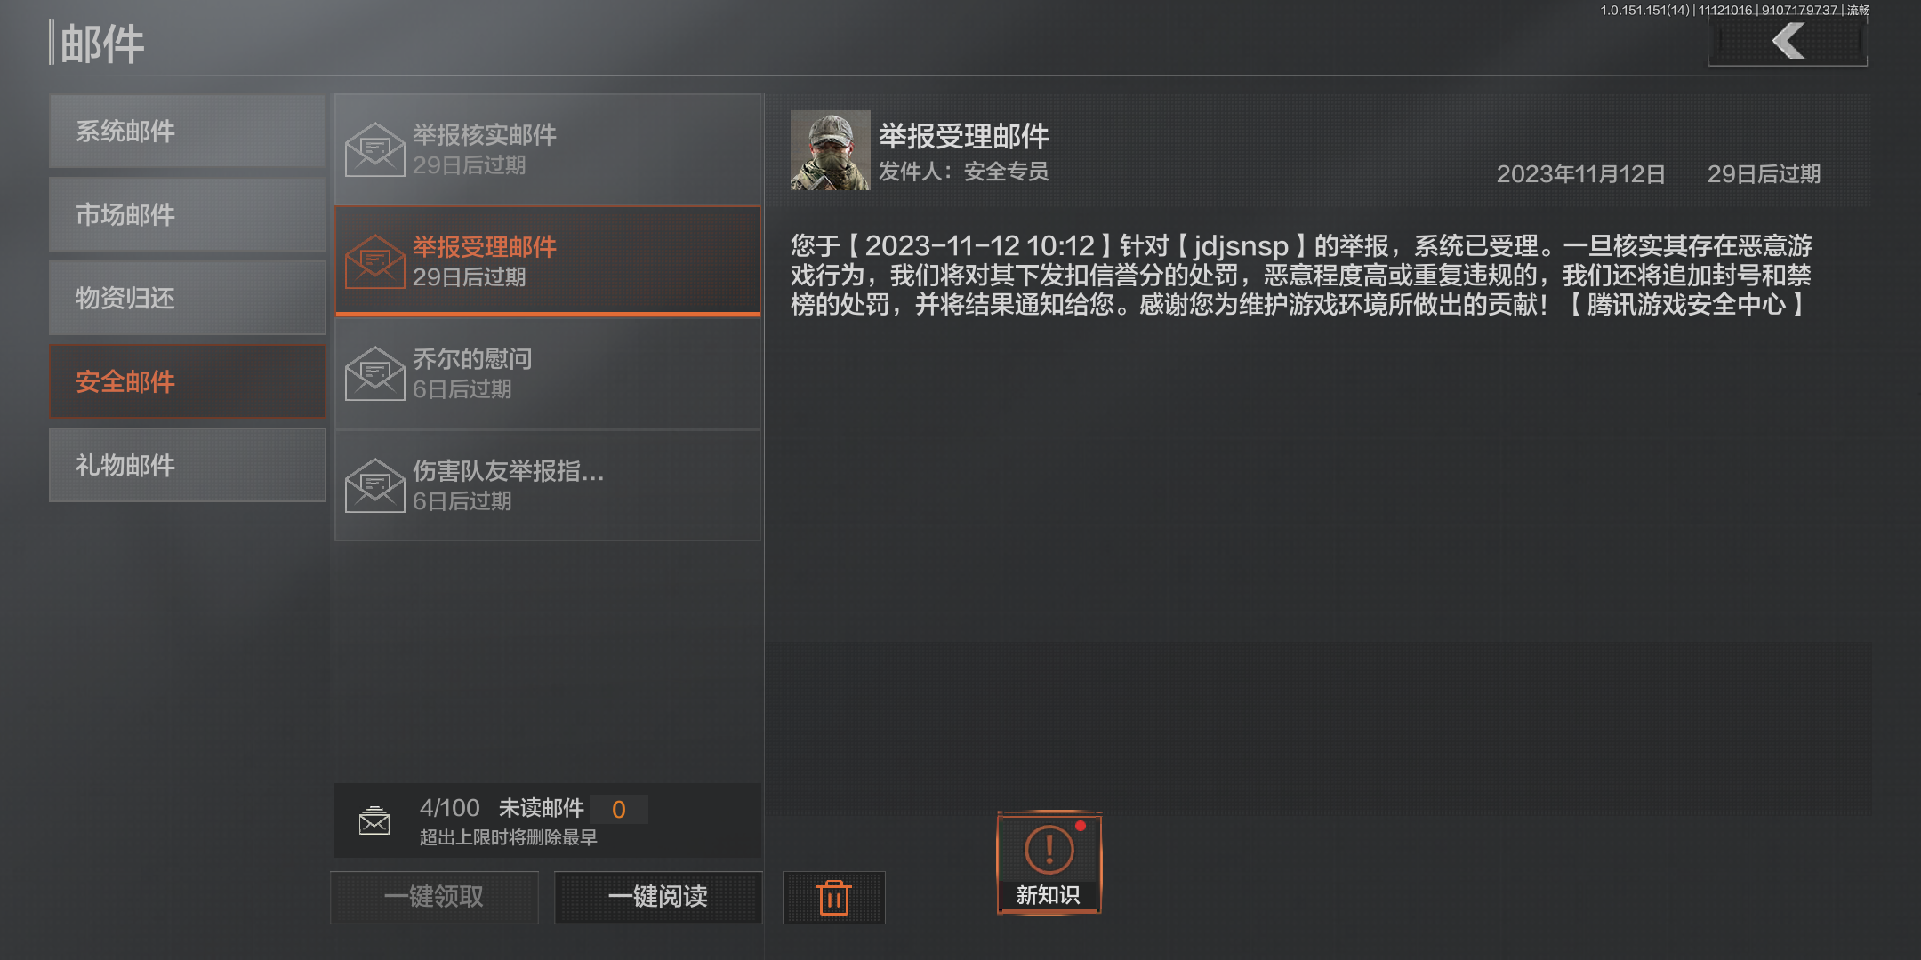
Task: Open the 举报核实邮件 message
Action: pyautogui.click(x=548, y=149)
